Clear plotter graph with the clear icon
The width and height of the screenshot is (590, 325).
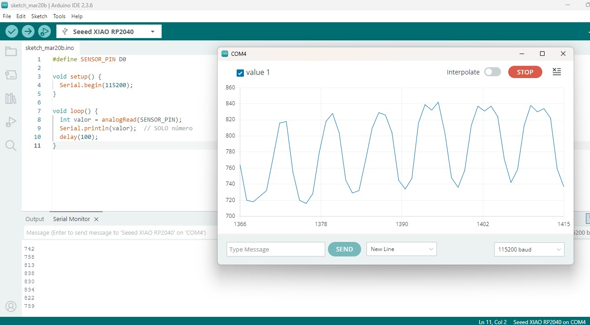tap(557, 72)
